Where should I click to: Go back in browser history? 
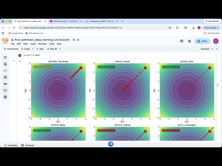[x=3, y=28]
